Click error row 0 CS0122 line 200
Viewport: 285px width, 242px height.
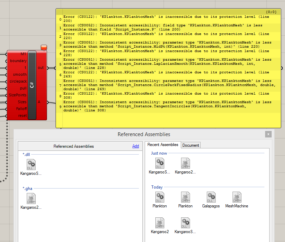168,19
